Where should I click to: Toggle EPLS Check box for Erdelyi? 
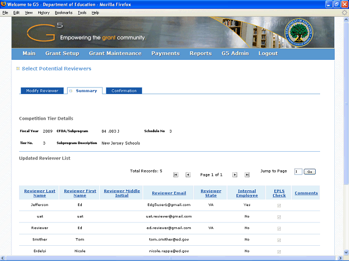(279, 251)
